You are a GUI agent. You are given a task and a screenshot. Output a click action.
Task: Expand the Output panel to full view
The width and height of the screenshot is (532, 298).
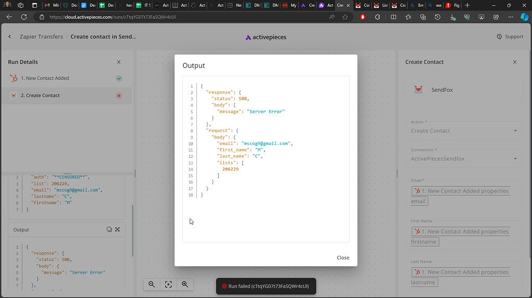pos(117,229)
